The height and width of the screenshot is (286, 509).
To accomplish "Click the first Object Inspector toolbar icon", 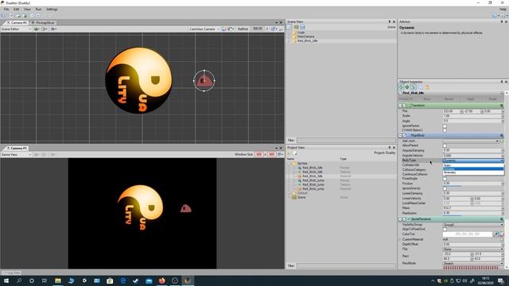I will 401,87.
